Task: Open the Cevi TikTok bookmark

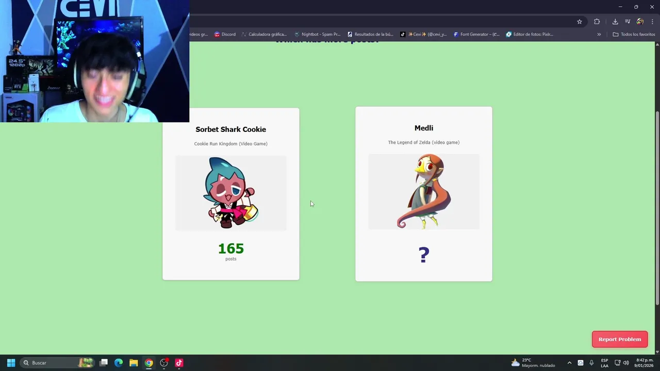Action: coord(423,35)
